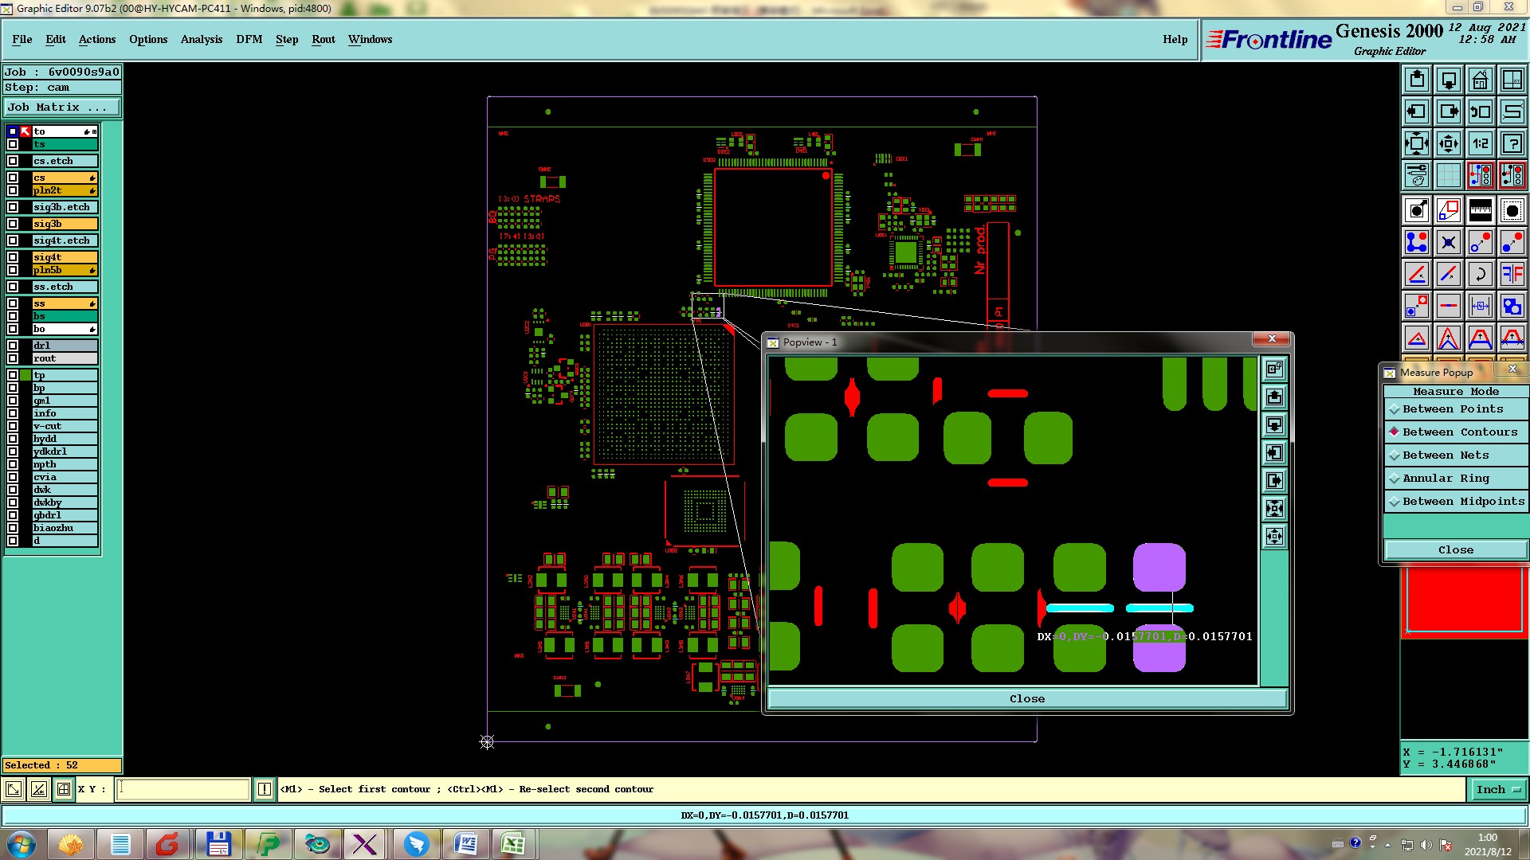Click the wrench and palette options icon
This screenshot has width=1530, height=860.
coord(1416,175)
